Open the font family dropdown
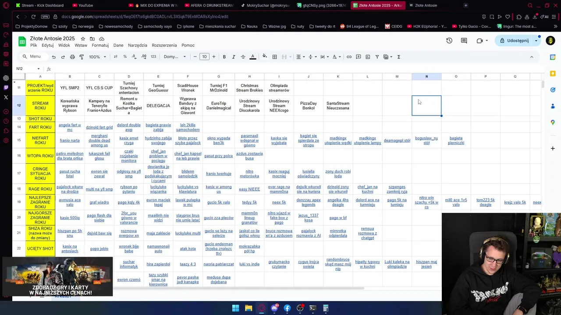 [x=175, y=57]
